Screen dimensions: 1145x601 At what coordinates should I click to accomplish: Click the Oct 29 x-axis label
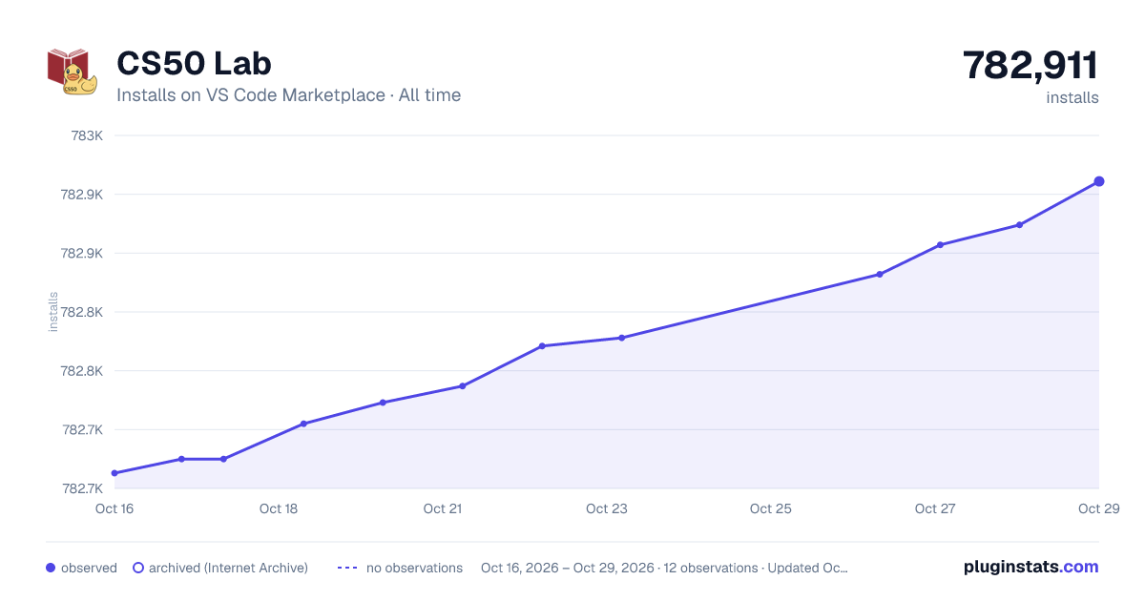[x=1097, y=508]
